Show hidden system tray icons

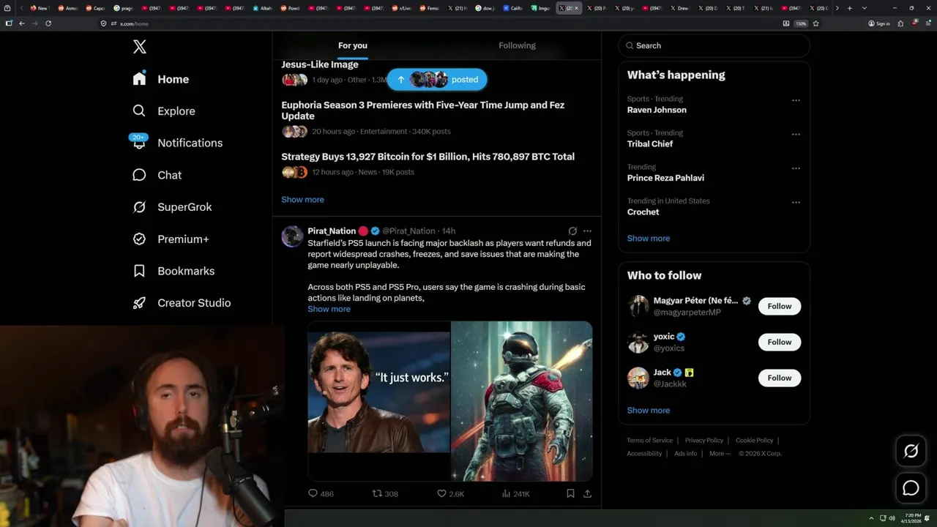click(x=871, y=518)
